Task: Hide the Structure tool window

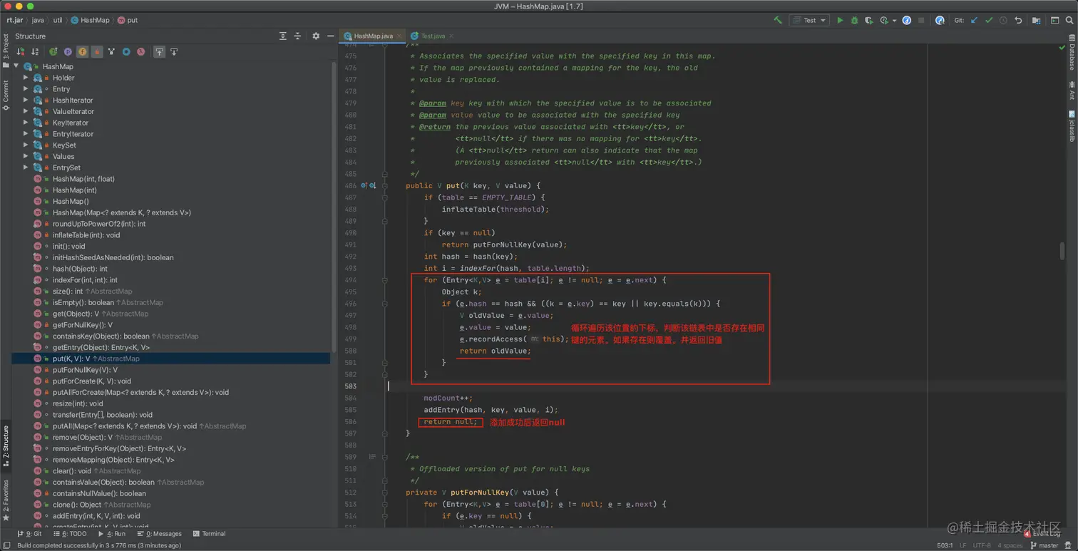Action: pyautogui.click(x=330, y=36)
